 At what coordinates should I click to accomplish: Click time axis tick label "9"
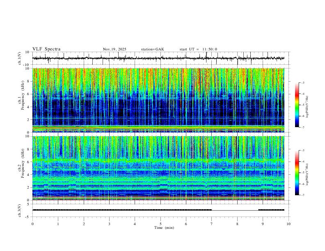tap(263, 224)
